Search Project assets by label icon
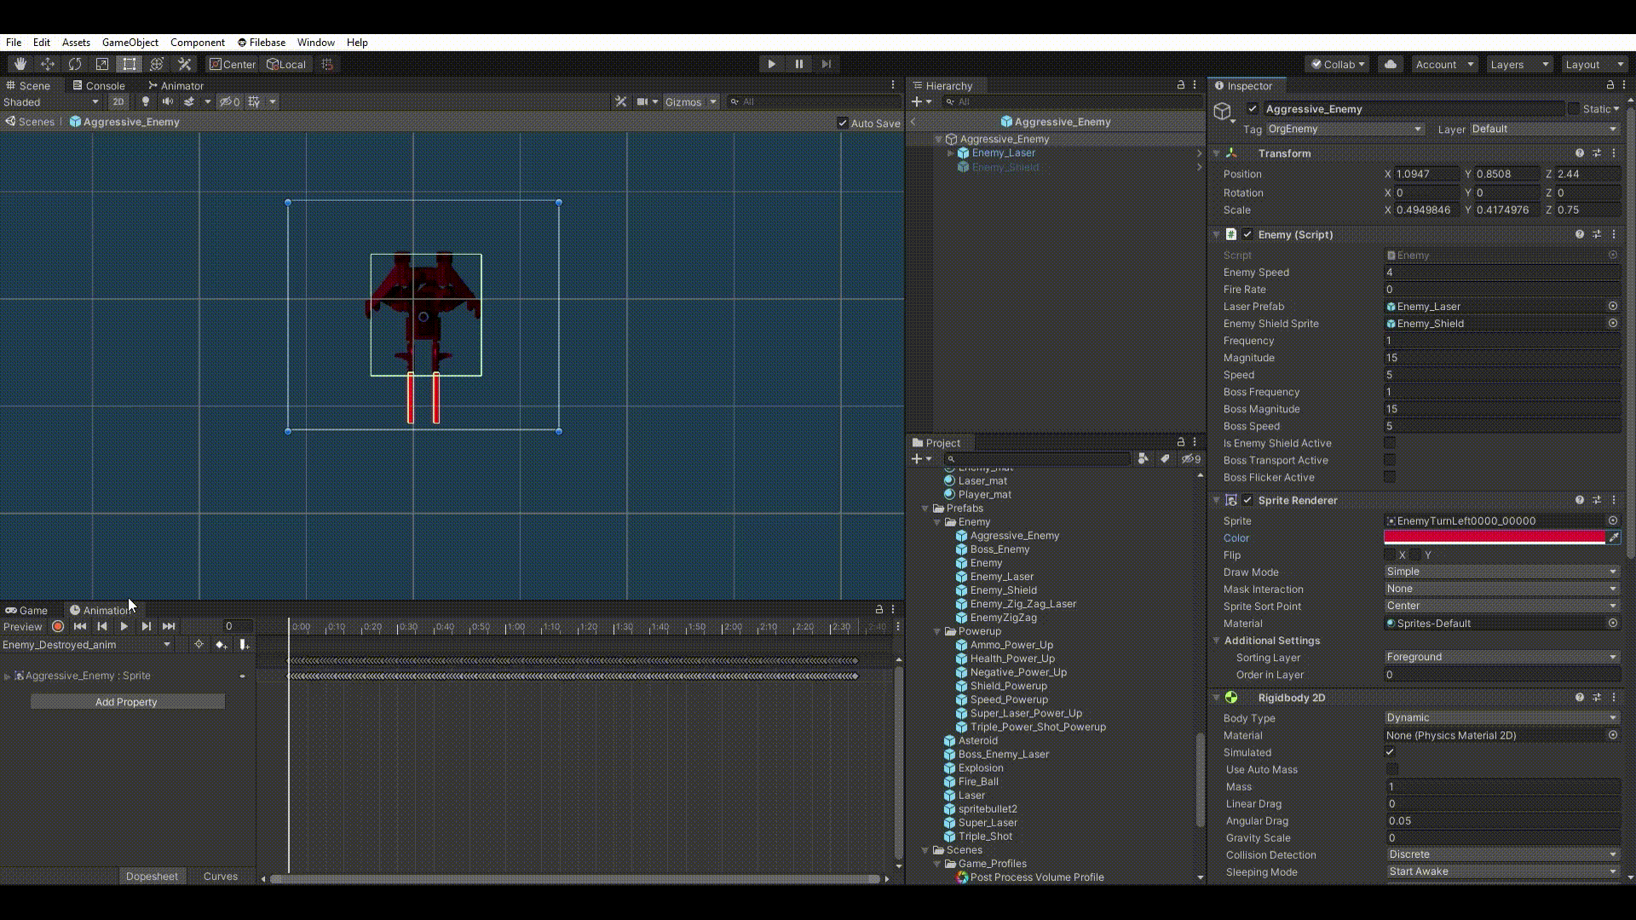Image resolution: width=1636 pixels, height=920 pixels. click(1165, 458)
